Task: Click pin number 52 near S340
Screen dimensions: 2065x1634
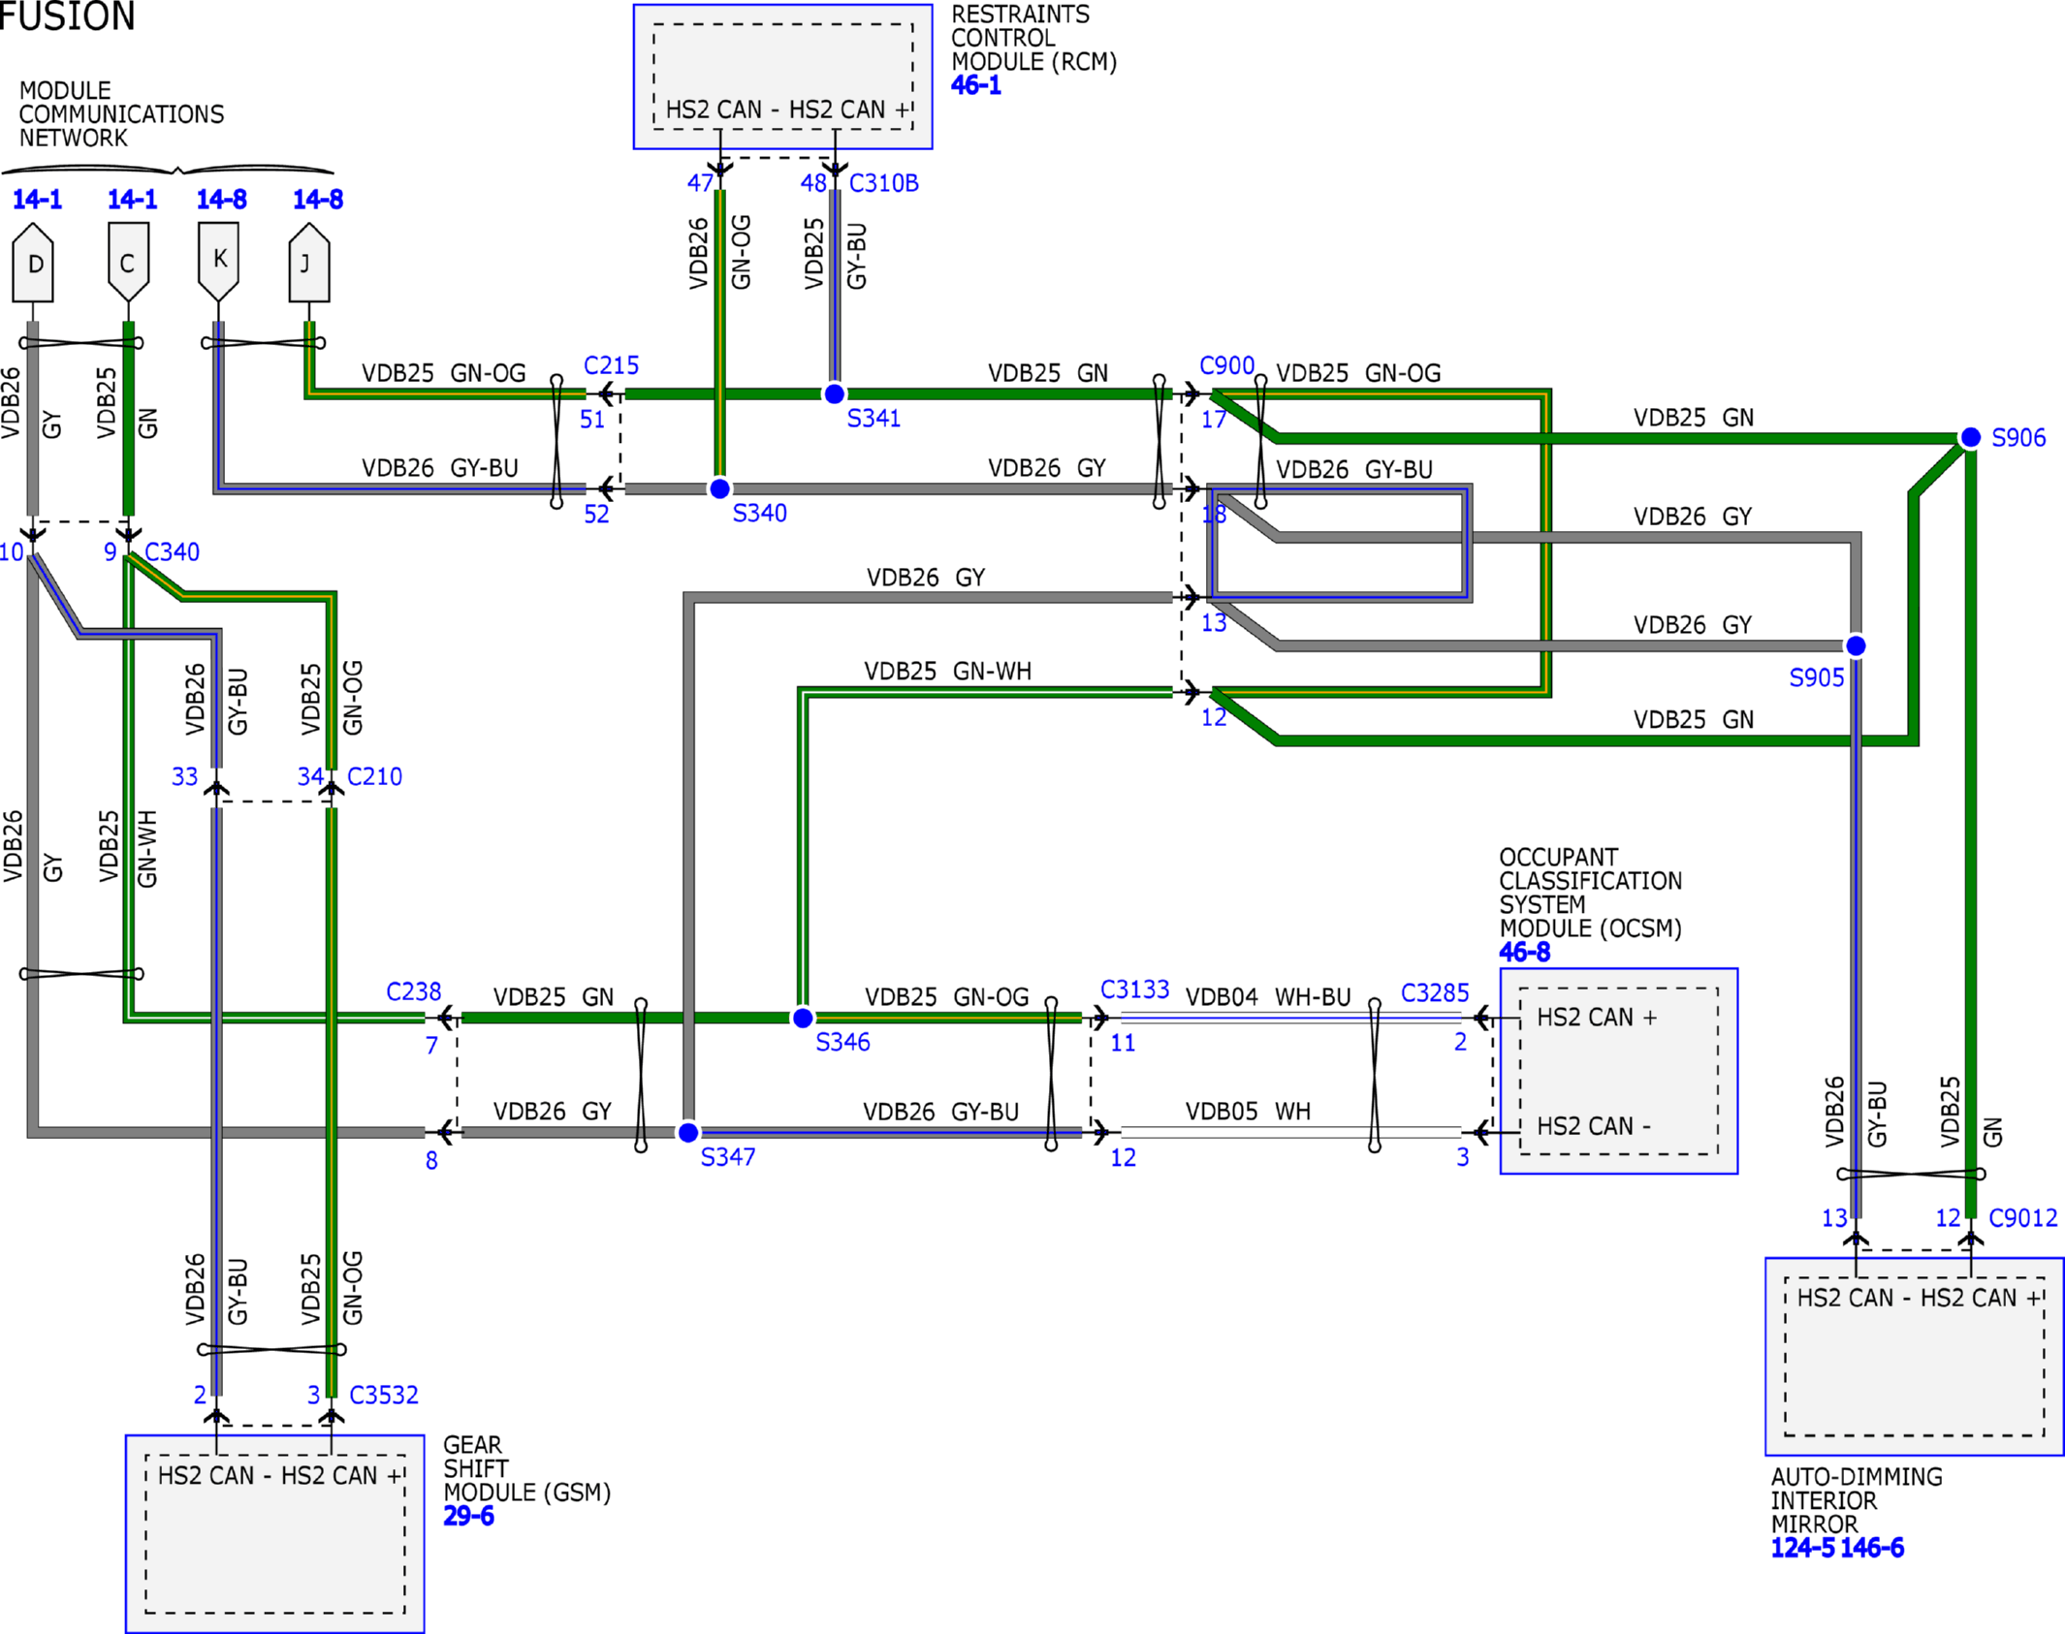Action: pos(596,515)
